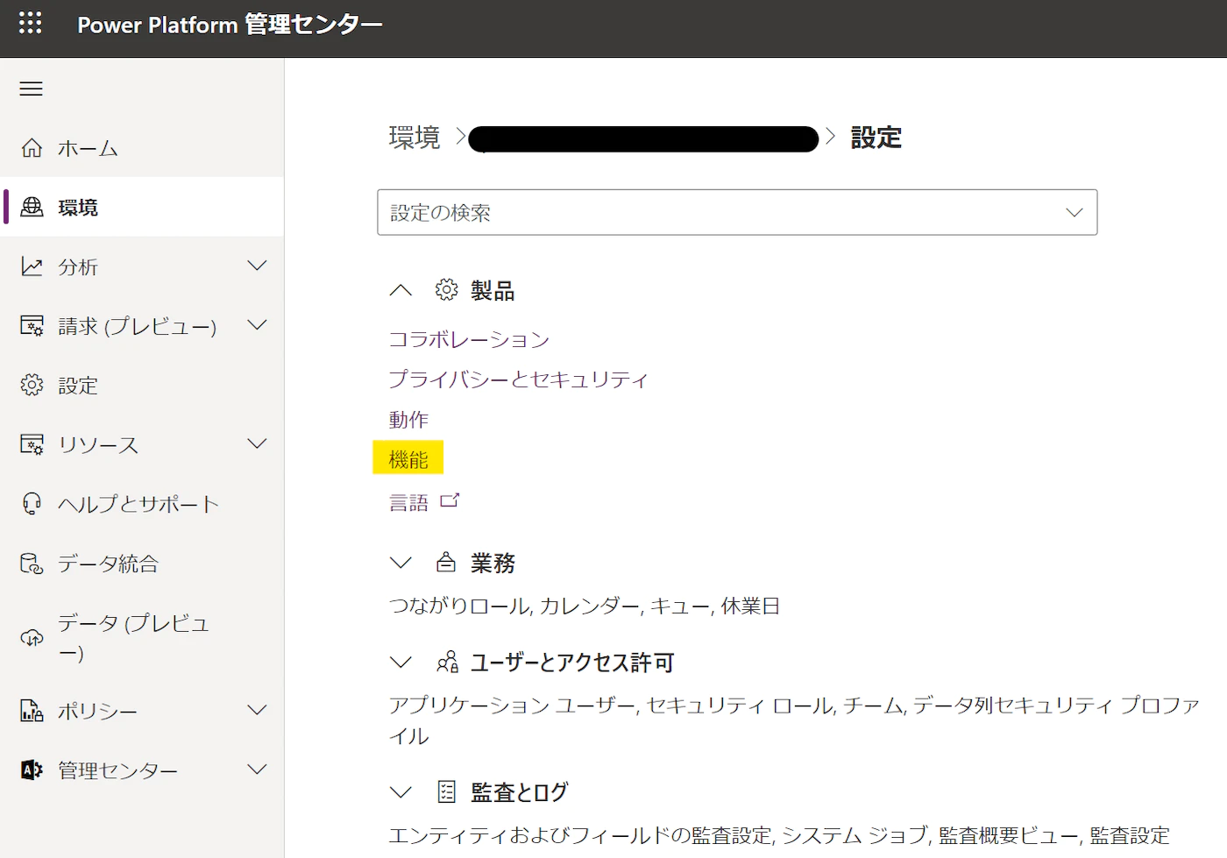The image size is (1227, 858).
Task: Collapse the navigation hamburger menu
Action: point(32,89)
